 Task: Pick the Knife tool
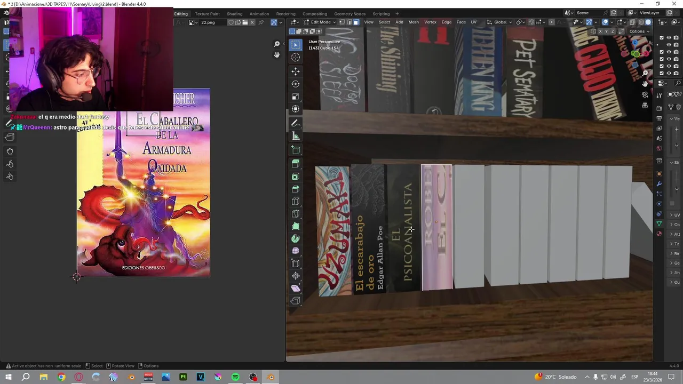296,214
